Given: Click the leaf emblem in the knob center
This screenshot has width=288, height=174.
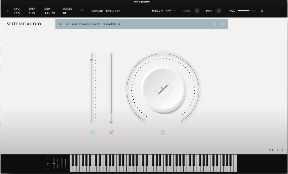Looking at the screenshot, I should coord(163,89).
